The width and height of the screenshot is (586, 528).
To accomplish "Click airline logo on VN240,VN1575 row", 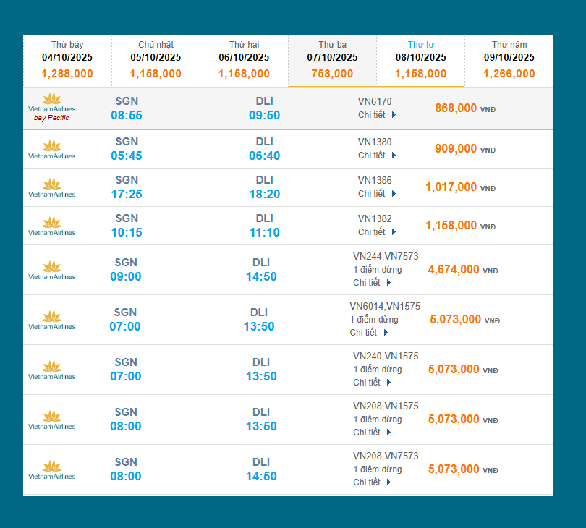I will [x=51, y=370].
